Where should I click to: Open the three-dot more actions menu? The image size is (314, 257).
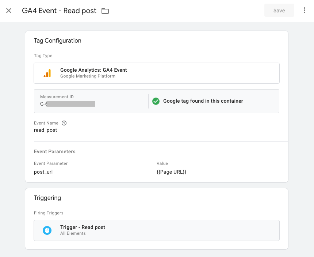pos(305,11)
